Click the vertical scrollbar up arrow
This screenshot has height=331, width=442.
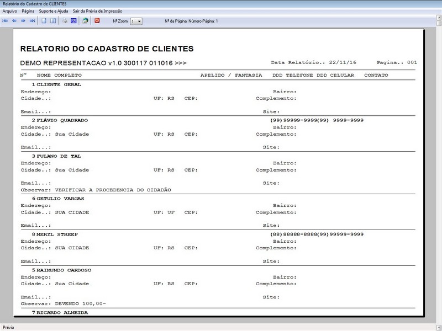click(x=439, y=18)
